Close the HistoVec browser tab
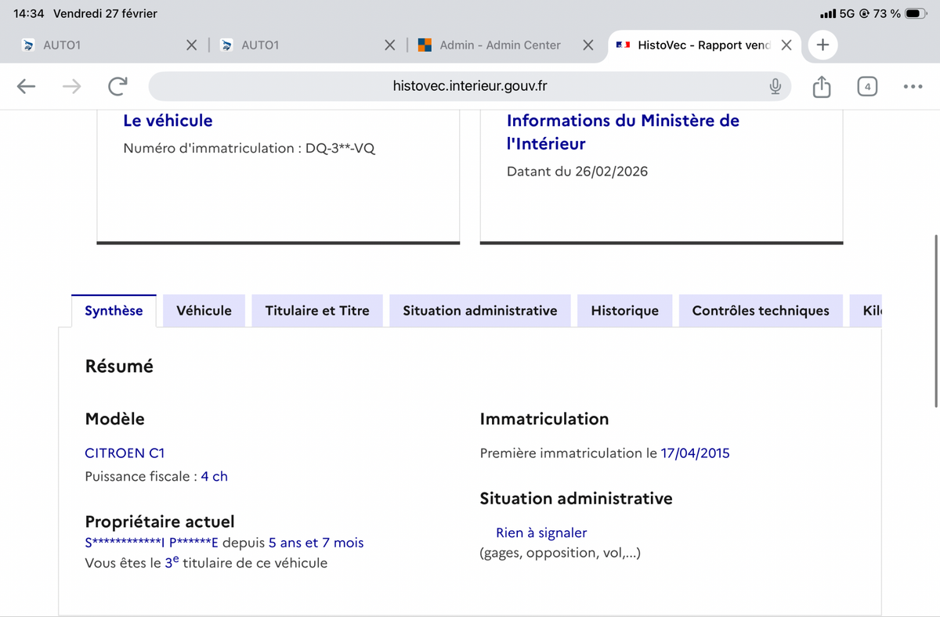 click(786, 45)
